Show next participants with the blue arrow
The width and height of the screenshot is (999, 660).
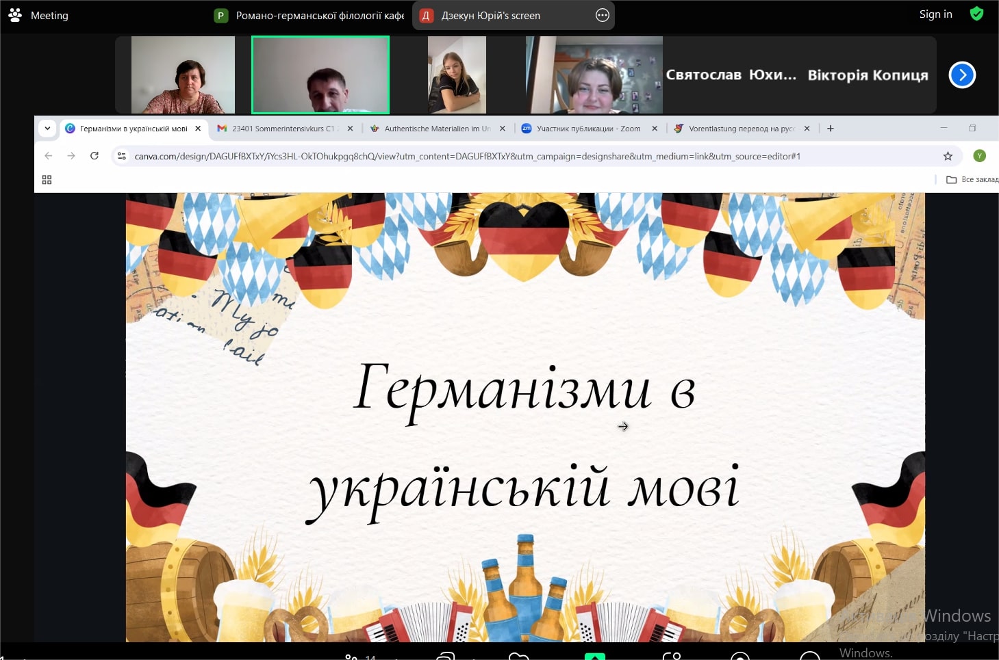[962, 75]
